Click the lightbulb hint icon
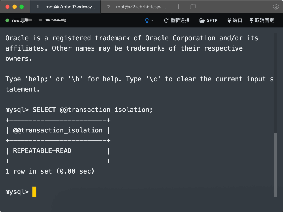Viewport: 283px width, 212px height. tap(147, 20)
